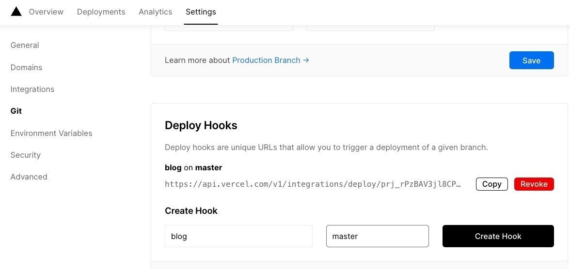
Task: Click the api.vercel.com deploy hook URL text
Action: pos(313,184)
